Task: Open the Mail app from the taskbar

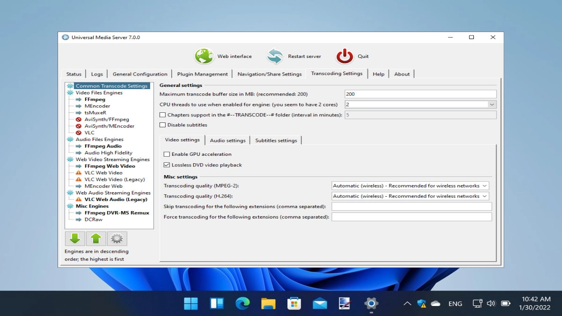Action: (x=320, y=303)
